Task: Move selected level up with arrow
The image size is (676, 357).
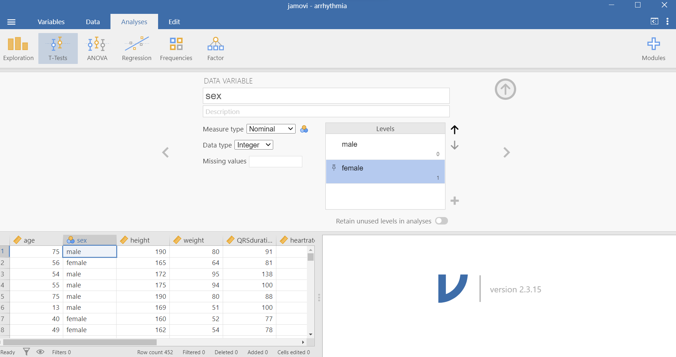Action: (454, 130)
